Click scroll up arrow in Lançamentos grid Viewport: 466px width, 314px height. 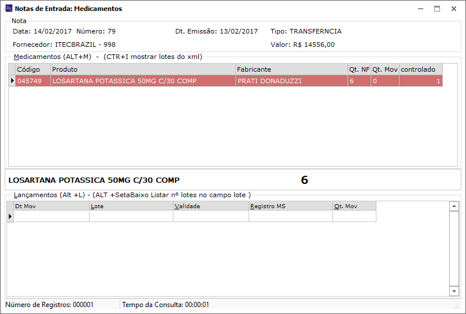point(454,206)
